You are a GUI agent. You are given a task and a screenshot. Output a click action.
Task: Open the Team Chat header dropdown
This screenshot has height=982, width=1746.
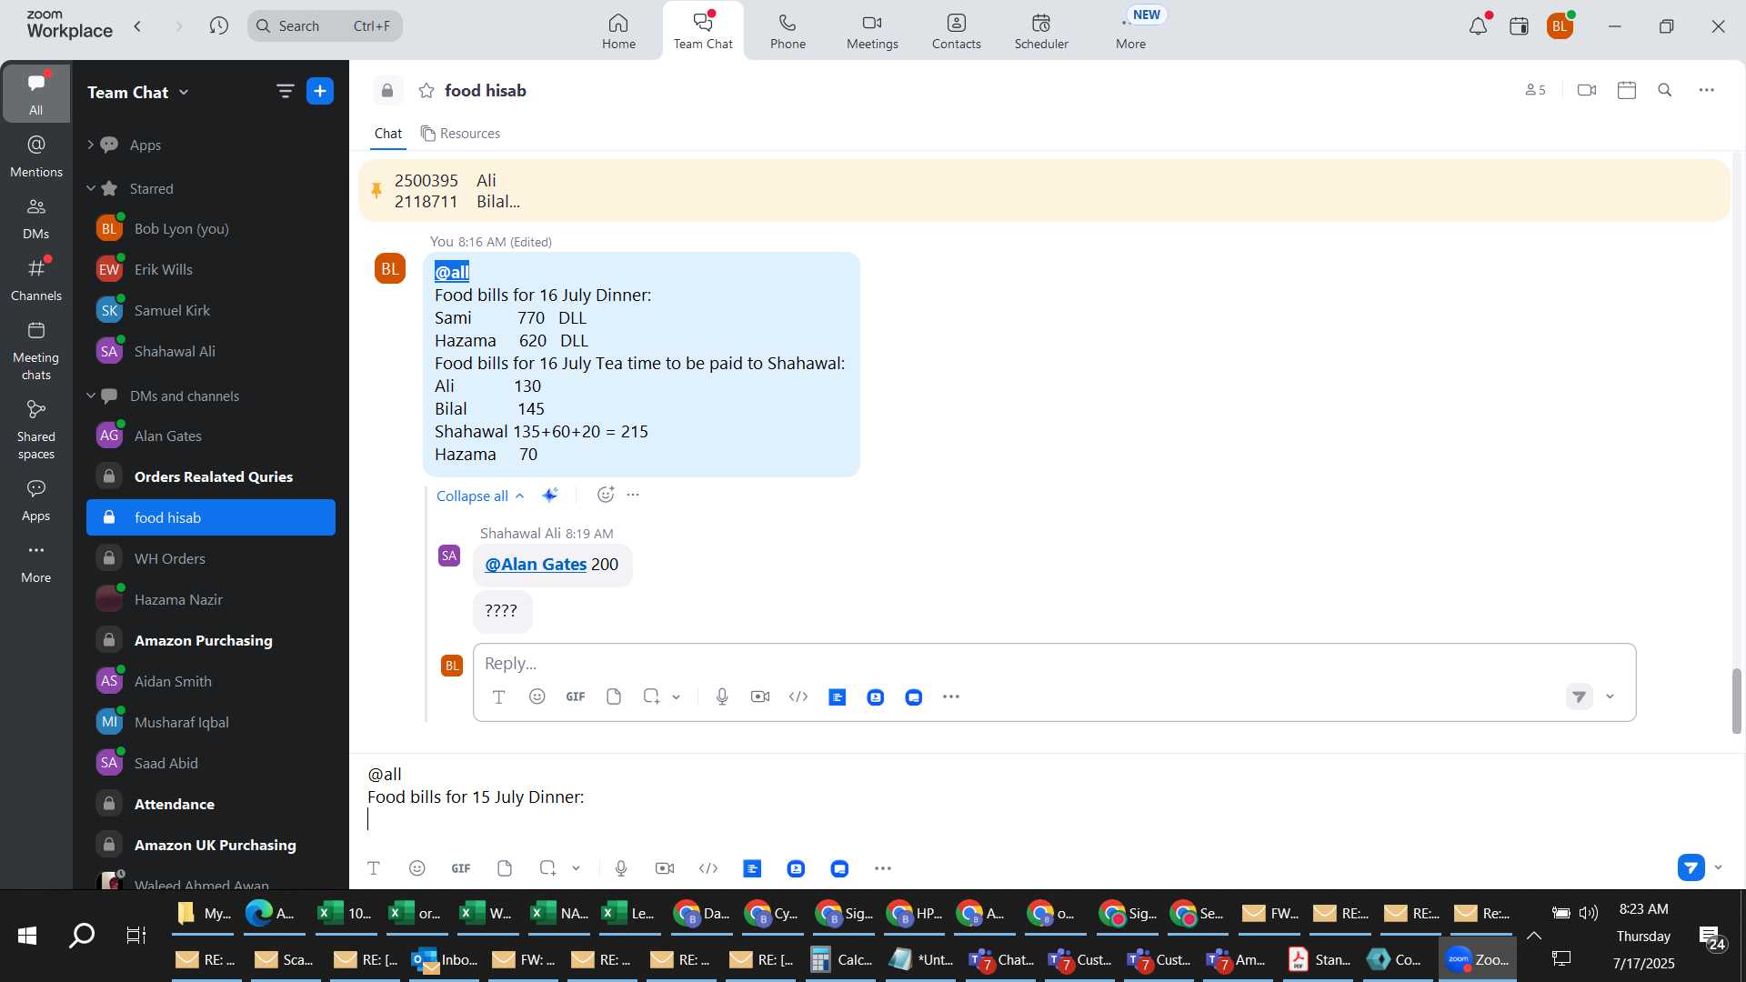point(184,92)
